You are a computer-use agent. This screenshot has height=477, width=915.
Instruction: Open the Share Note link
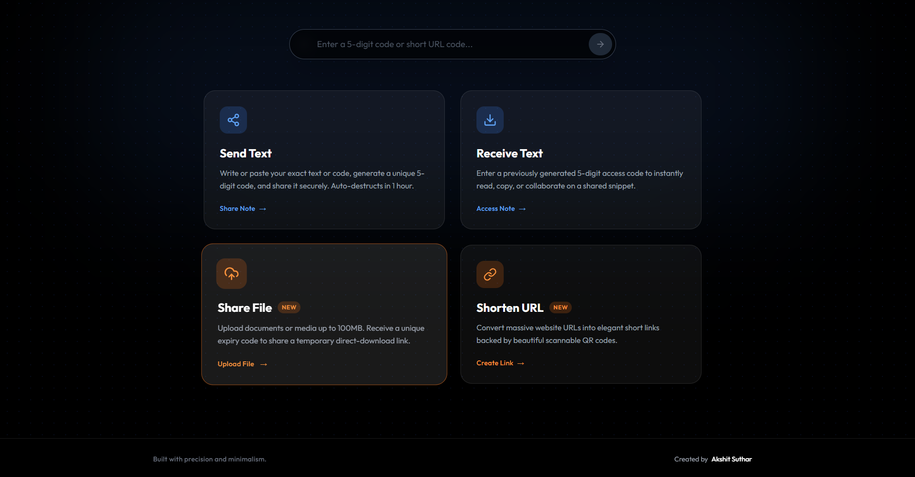[237, 208]
